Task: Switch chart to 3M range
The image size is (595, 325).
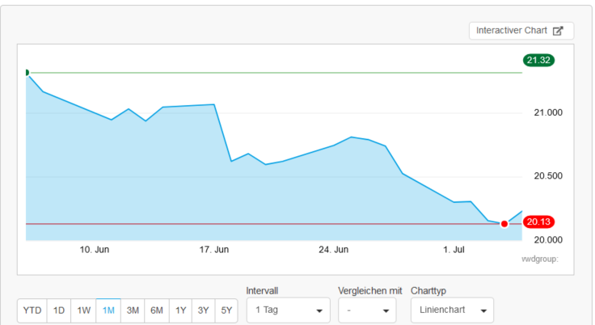Action: (x=133, y=310)
